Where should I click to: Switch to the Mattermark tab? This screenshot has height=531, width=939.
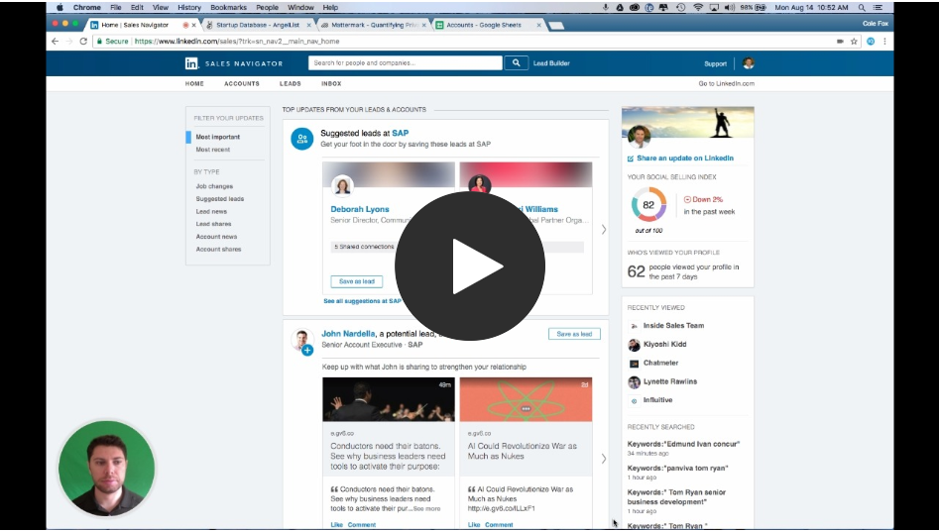click(x=374, y=25)
